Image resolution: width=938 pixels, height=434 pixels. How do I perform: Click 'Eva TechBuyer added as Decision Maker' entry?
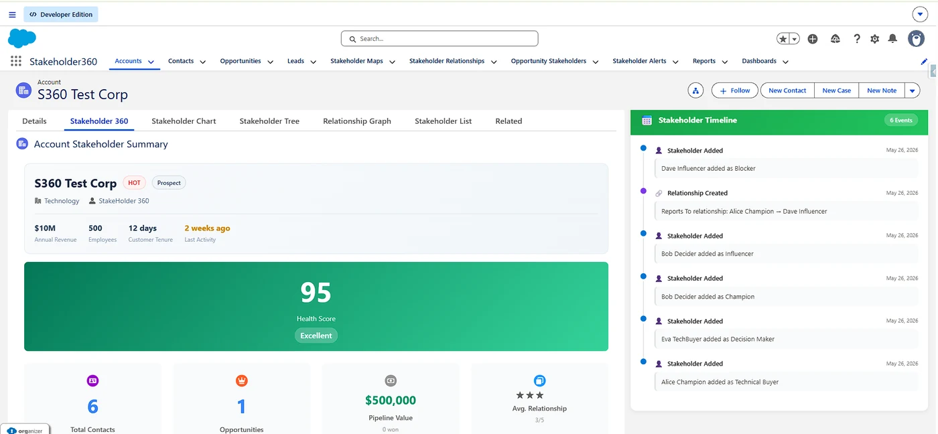point(787,339)
